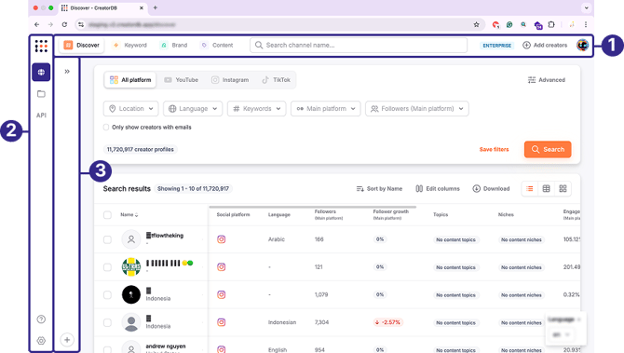Image resolution: width=624 pixels, height=353 pixels.
Task: Open the browser extensions puzzle icon
Action: (551, 24)
